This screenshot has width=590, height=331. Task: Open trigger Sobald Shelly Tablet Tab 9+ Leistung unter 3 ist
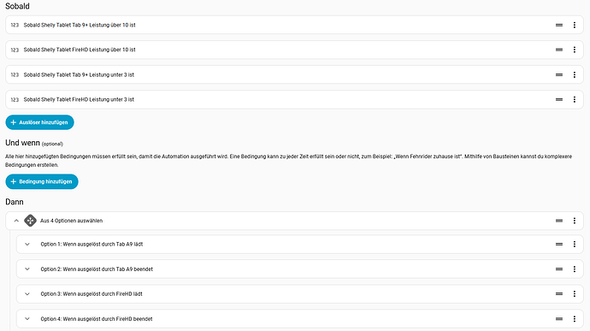pyautogui.click(x=294, y=74)
